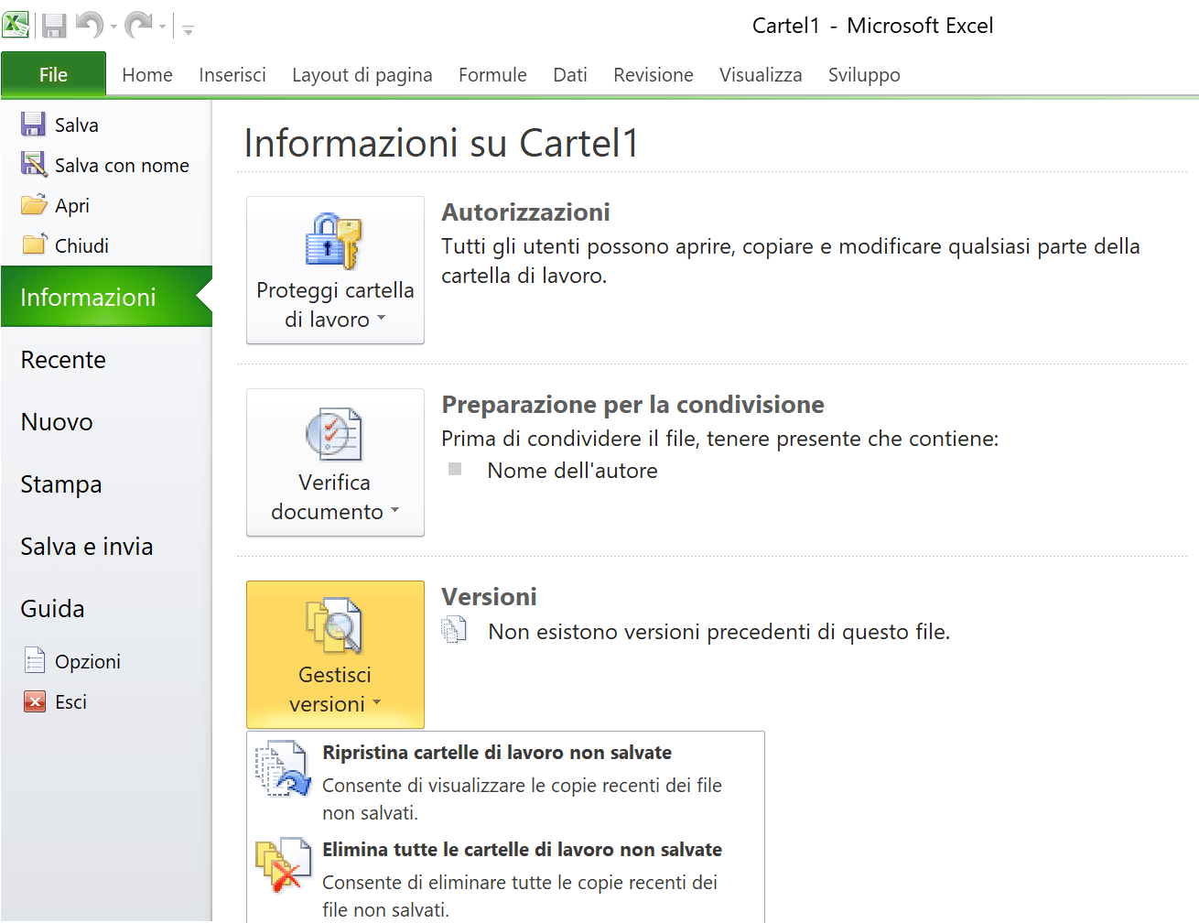Select Ripristina cartelle di lavoro non salvate
This screenshot has height=923, width=1199.
(x=497, y=752)
